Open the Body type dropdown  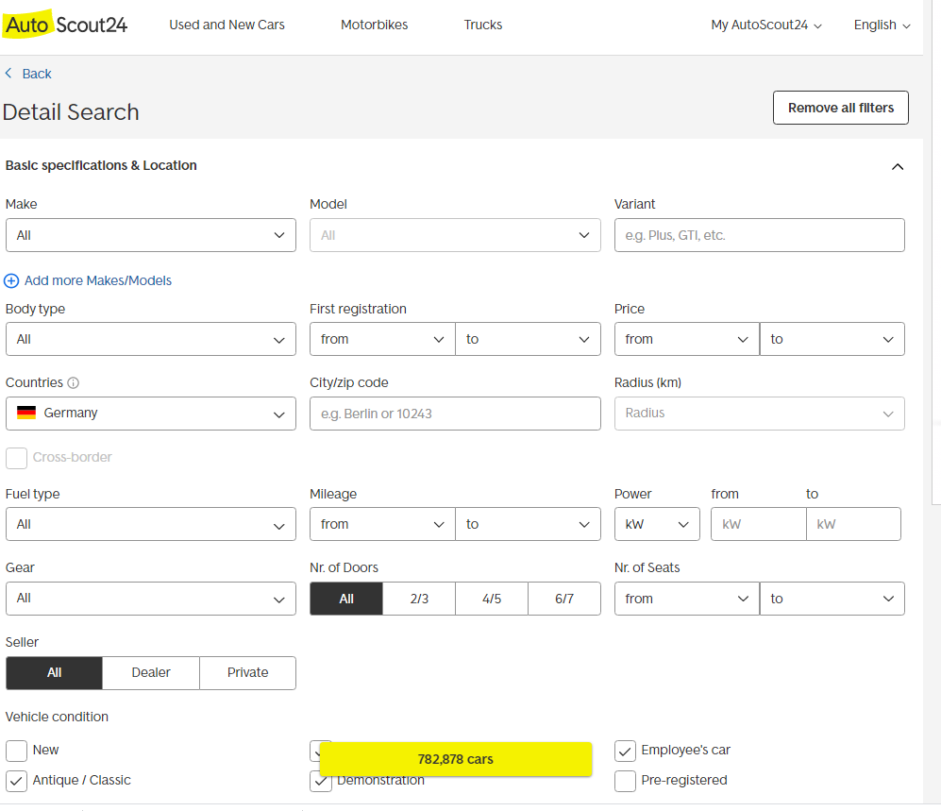150,339
